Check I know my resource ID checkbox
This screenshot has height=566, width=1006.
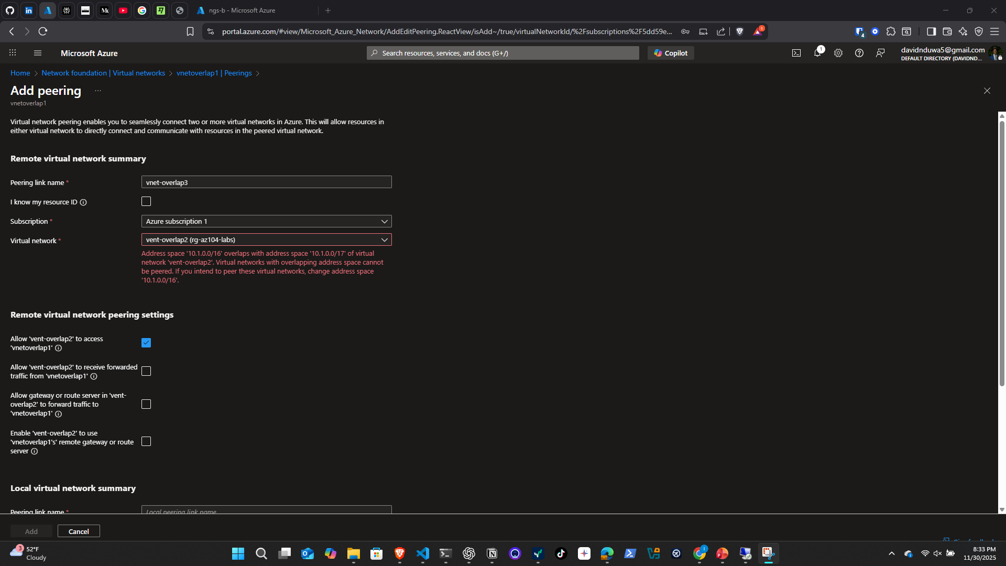[146, 202]
